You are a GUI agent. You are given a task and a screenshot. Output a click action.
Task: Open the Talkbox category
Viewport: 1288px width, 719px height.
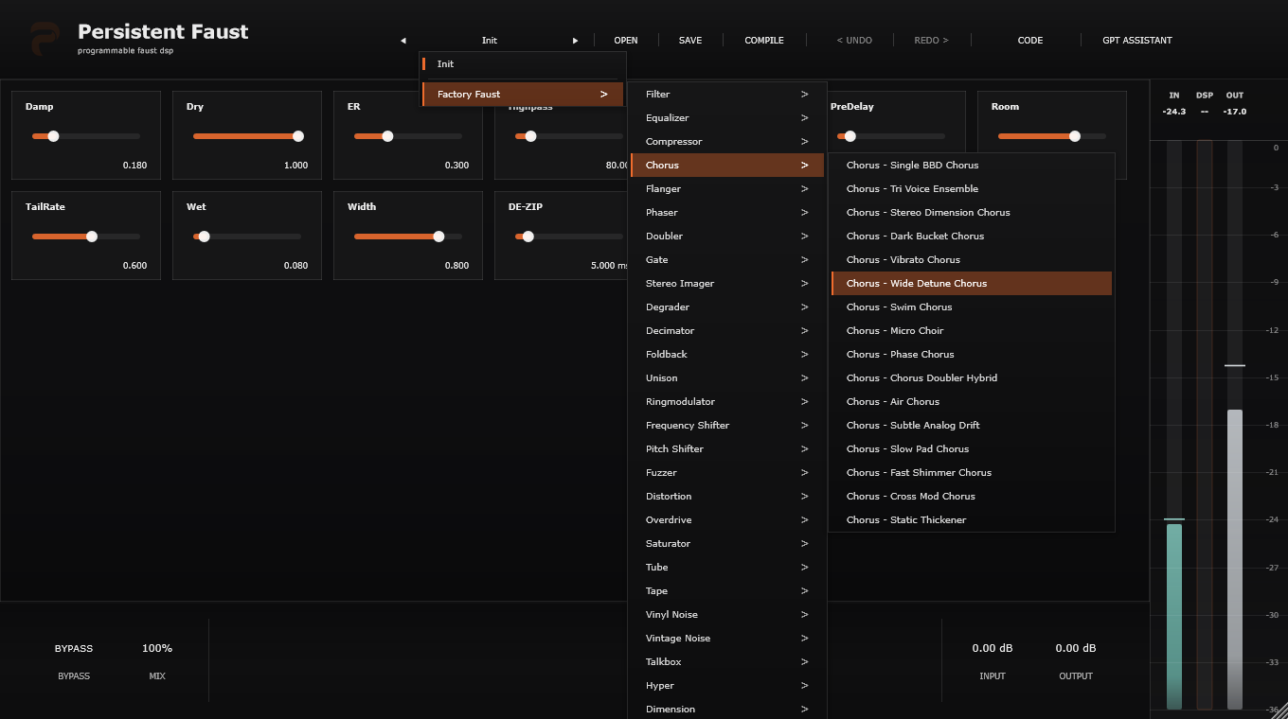pyautogui.click(x=727, y=662)
